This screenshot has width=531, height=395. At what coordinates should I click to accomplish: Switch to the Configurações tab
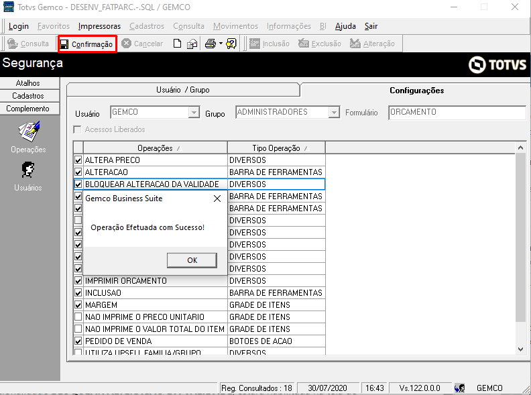416,91
